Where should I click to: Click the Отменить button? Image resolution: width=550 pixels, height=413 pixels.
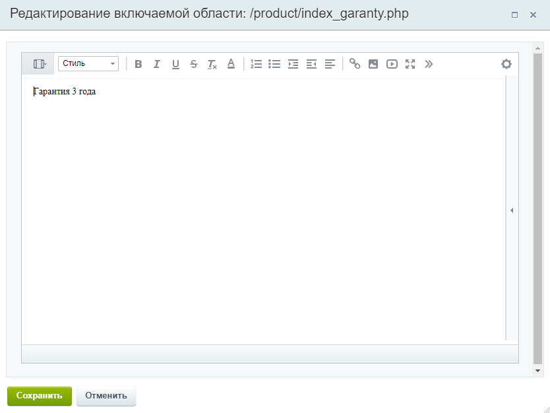point(106,396)
